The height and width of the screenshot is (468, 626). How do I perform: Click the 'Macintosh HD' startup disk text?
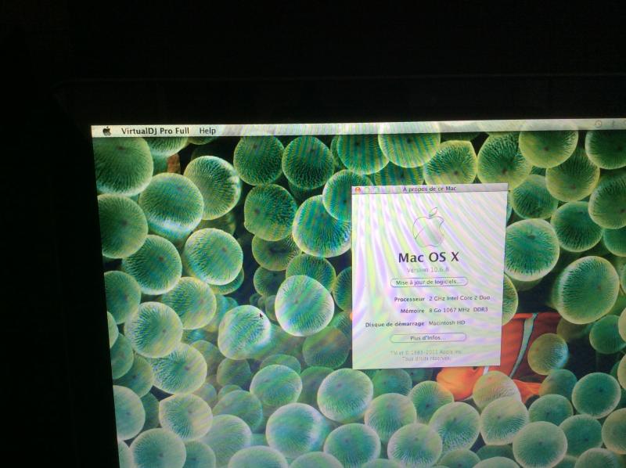pyautogui.click(x=446, y=322)
